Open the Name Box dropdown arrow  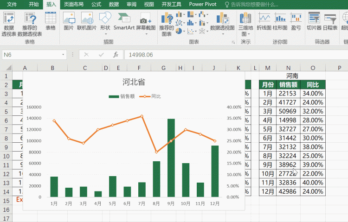click(x=63, y=55)
